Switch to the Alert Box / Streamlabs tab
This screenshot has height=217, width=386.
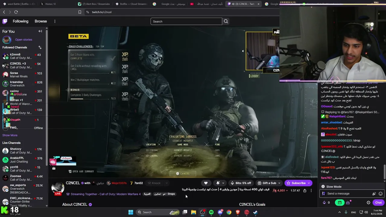[93, 4]
